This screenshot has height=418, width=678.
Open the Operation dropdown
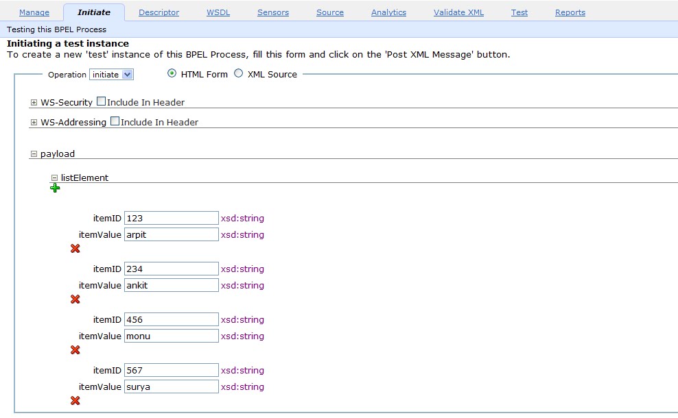pyautogui.click(x=112, y=74)
